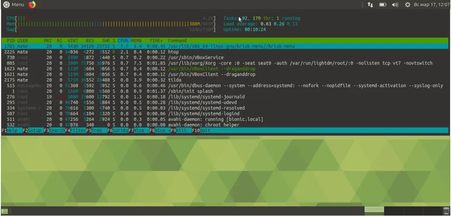Image resolution: width=452 pixels, height=216 pixels.
Task: Open the Trash icon in bottom panel
Action: (447, 211)
